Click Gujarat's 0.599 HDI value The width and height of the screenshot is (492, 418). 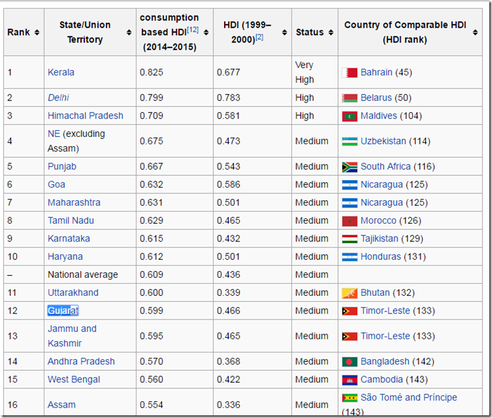tap(152, 311)
